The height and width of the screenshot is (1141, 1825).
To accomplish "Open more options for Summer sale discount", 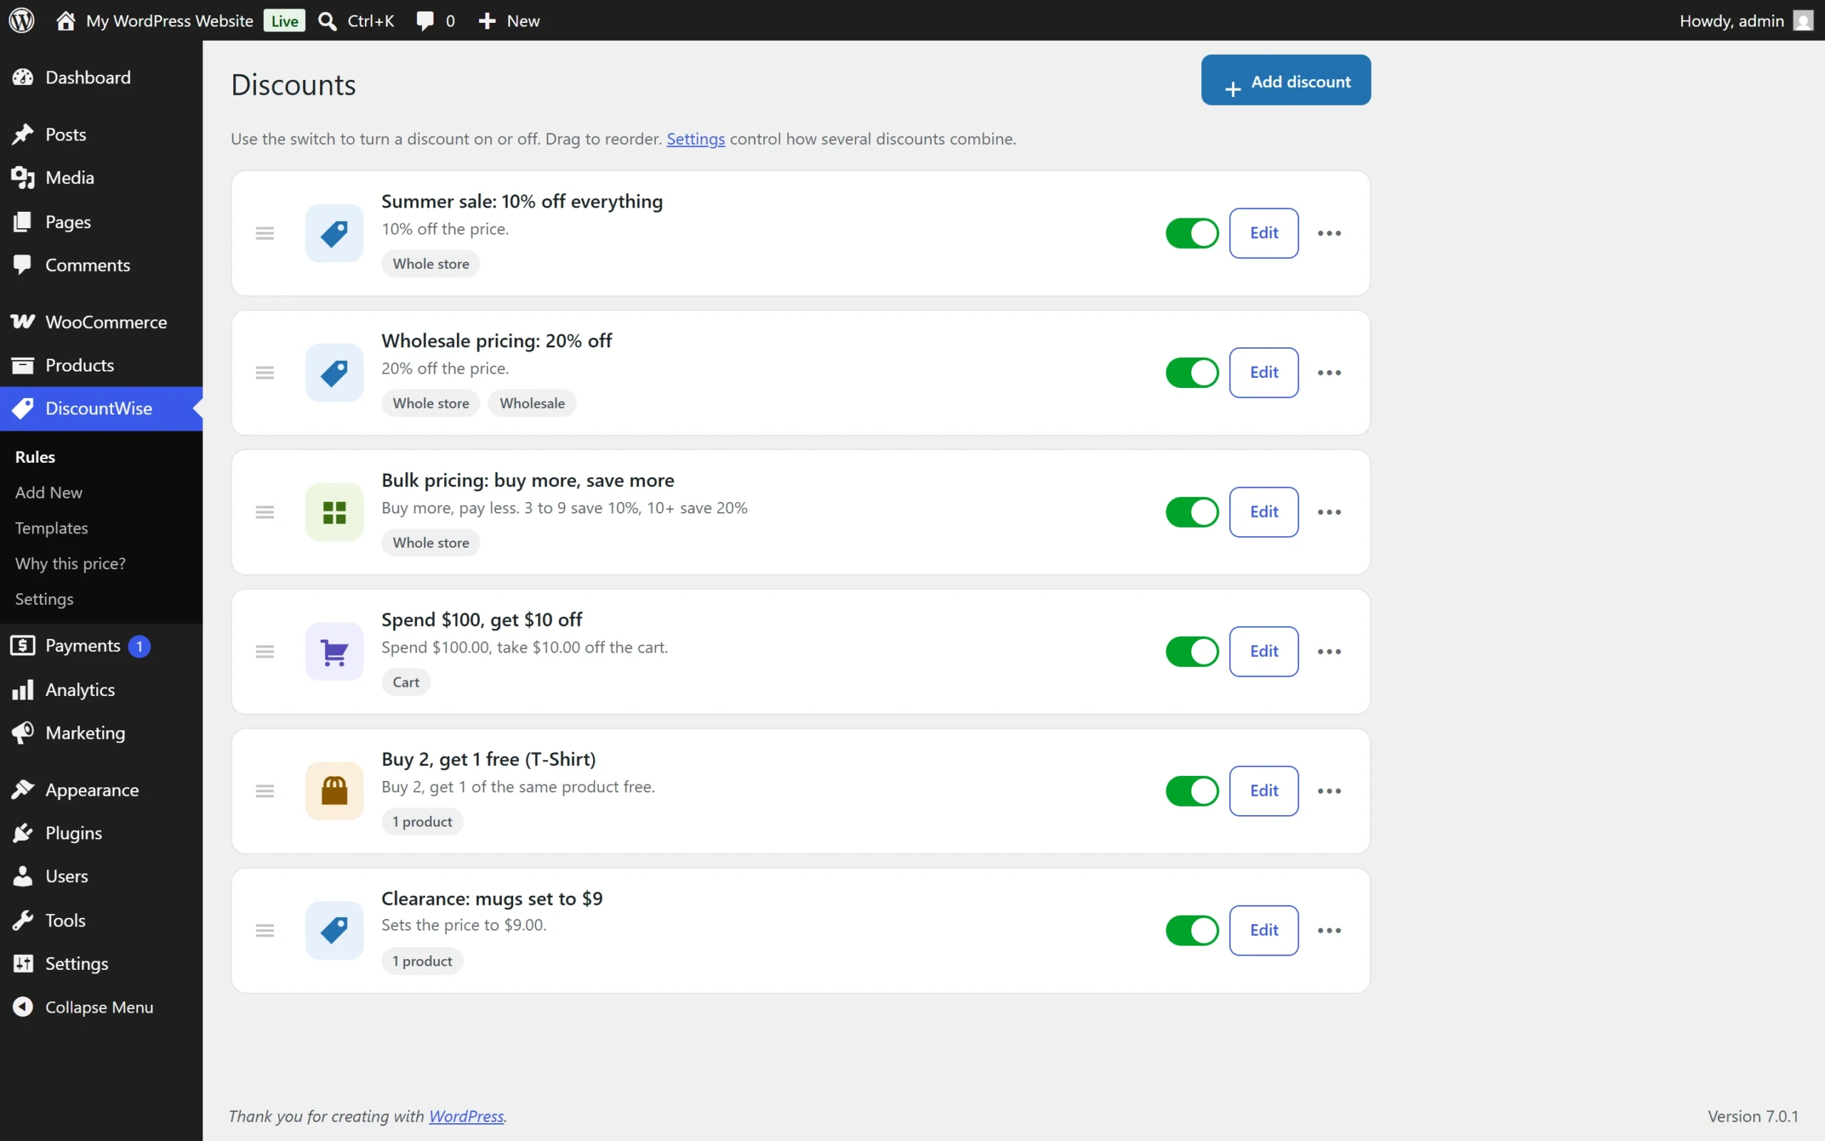I will (1329, 233).
